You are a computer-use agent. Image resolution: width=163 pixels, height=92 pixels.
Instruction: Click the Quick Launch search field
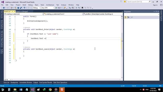[x=139, y=2]
